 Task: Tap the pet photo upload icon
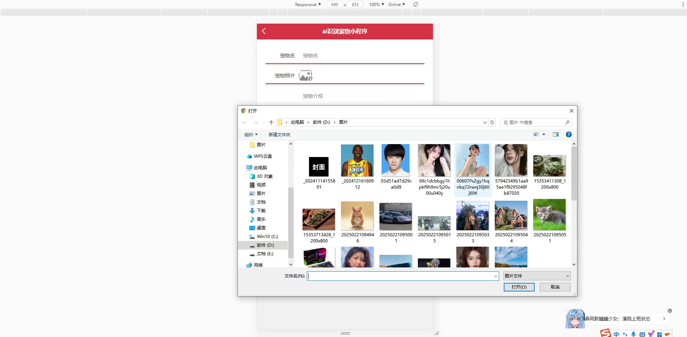(x=306, y=76)
